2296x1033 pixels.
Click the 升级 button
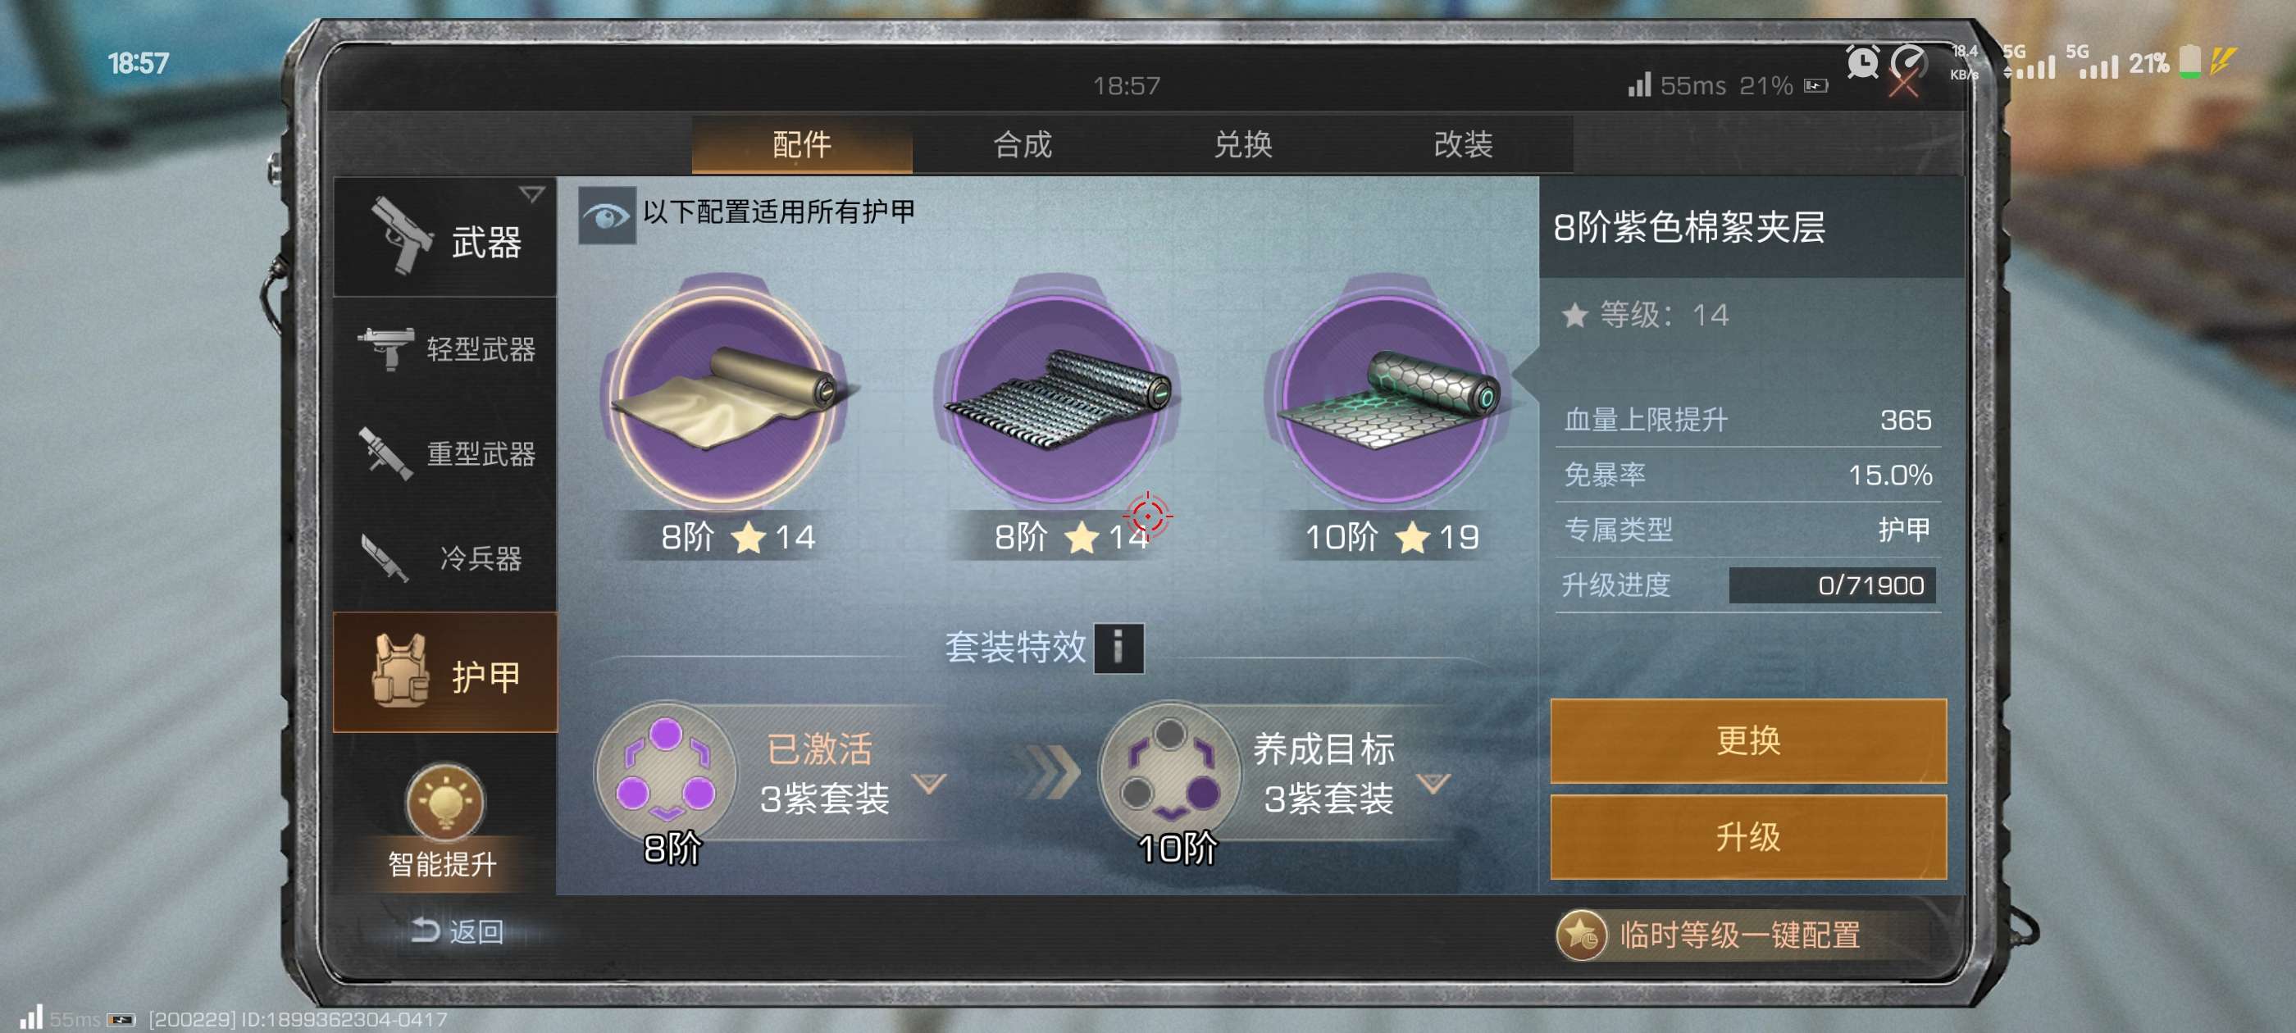[1748, 837]
